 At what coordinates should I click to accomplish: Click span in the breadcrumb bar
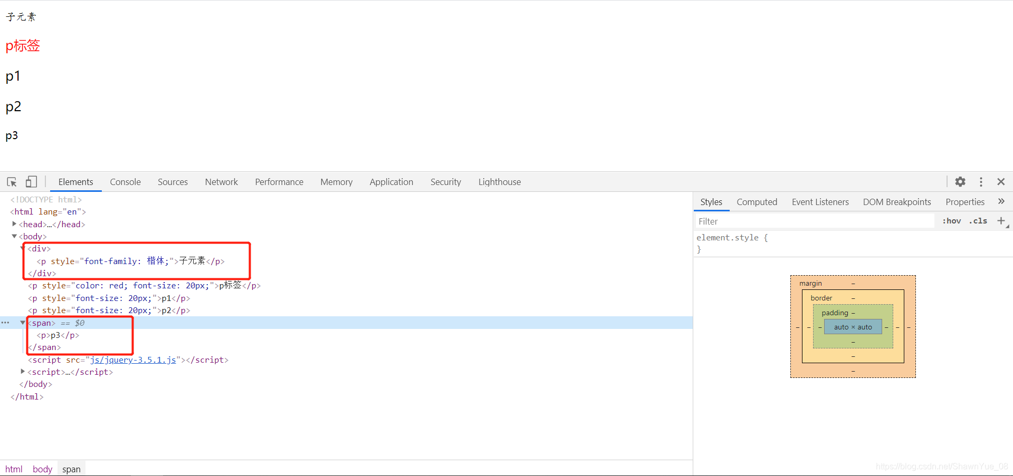coord(71,469)
